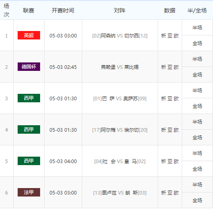Select the match 弗赖堡 VS 莱比锡

[120, 67]
